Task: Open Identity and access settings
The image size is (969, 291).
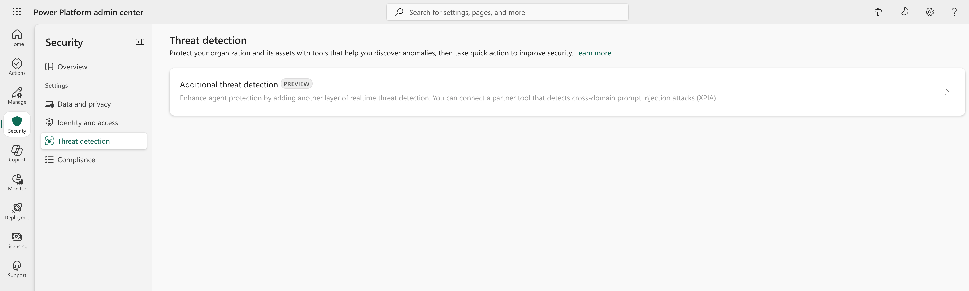Action: tap(87, 123)
